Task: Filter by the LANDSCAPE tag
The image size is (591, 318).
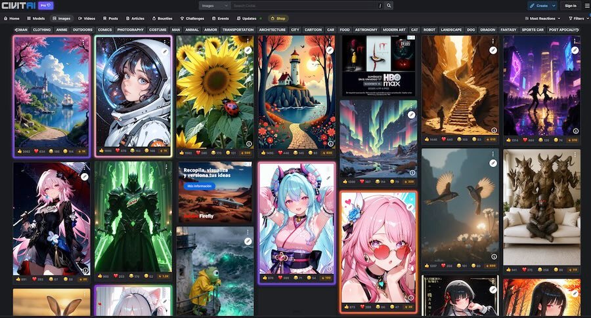Action: (x=451, y=30)
